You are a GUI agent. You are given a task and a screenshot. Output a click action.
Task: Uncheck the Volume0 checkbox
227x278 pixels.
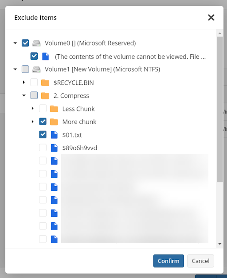[x=25, y=43]
